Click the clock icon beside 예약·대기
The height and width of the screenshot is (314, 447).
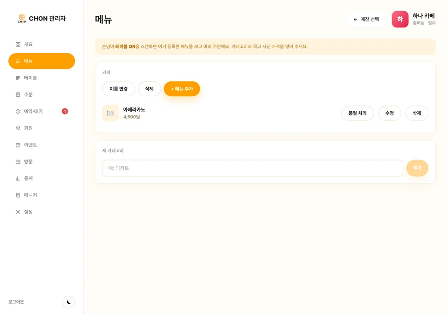click(18, 111)
